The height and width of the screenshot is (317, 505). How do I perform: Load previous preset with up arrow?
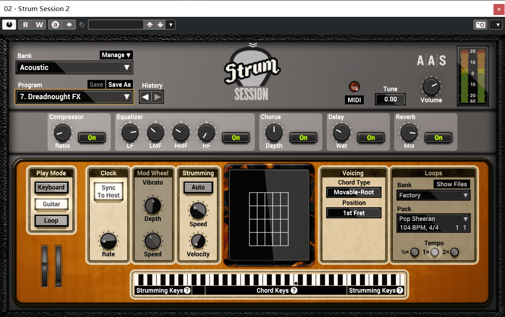click(x=150, y=25)
